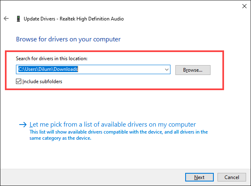Click "Realtek High Definition Audio" in the title

pos(90,18)
